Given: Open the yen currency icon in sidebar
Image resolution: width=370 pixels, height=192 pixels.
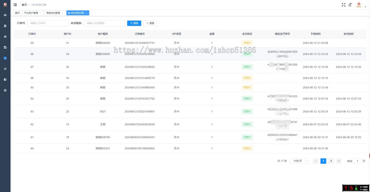Looking at the screenshot, I should point(5,69).
